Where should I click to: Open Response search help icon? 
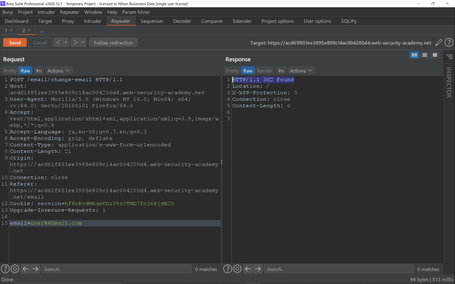point(227,269)
